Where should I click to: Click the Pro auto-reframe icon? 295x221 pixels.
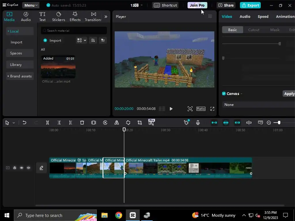point(152,122)
